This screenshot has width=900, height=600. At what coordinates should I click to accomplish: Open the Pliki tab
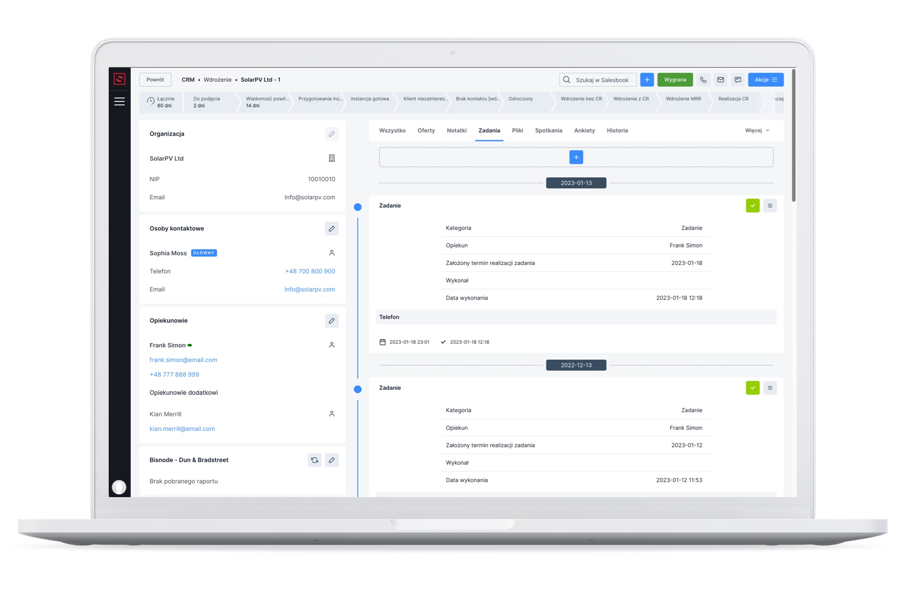518,130
